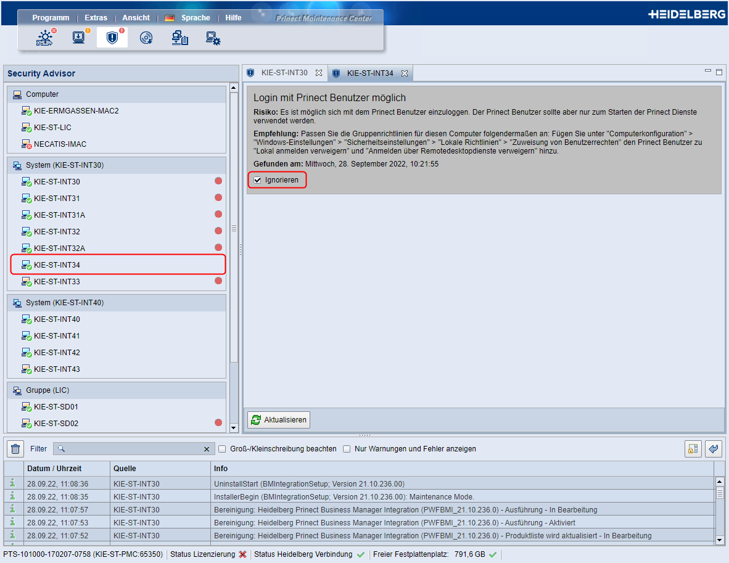Click the blue return arrow icon above log

(x=713, y=449)
